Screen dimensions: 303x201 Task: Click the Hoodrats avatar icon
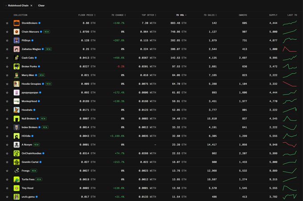click(16, 110)
